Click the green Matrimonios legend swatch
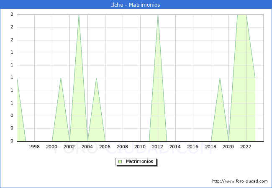 pos(120,162)
